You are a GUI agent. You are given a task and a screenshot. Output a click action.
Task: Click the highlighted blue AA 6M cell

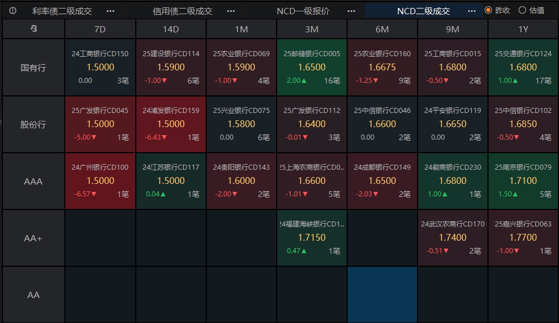pos(382,295)
